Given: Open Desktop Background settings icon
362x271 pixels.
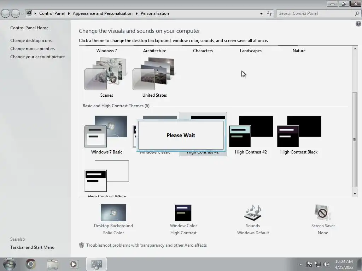Looking at the screenshot, I should pos(113,212).
